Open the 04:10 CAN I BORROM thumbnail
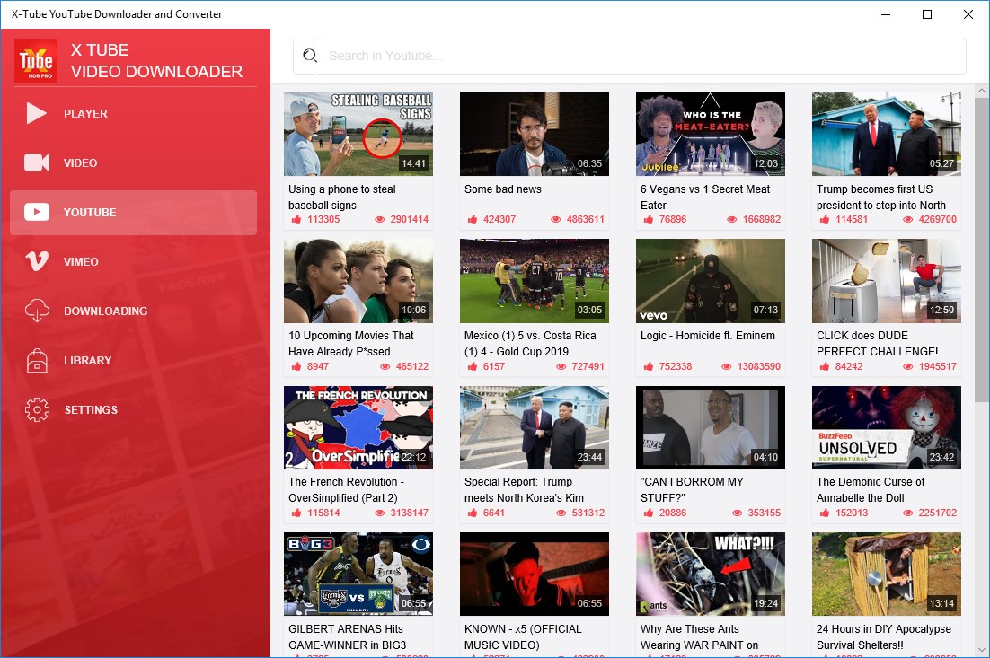990x658 pixels. coord(711,427)
